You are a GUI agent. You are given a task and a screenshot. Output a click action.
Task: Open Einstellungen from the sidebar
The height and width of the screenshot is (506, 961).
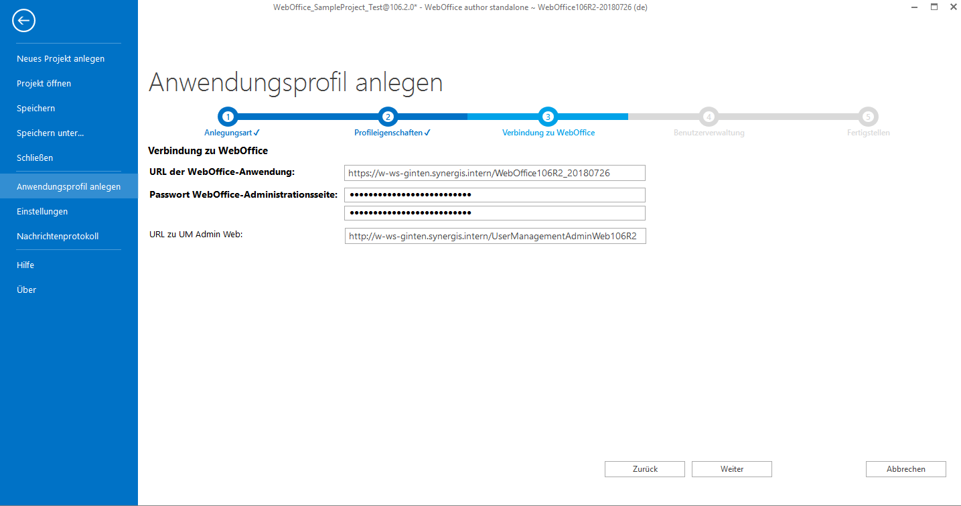pyautogui.click(x=43, y=211)
